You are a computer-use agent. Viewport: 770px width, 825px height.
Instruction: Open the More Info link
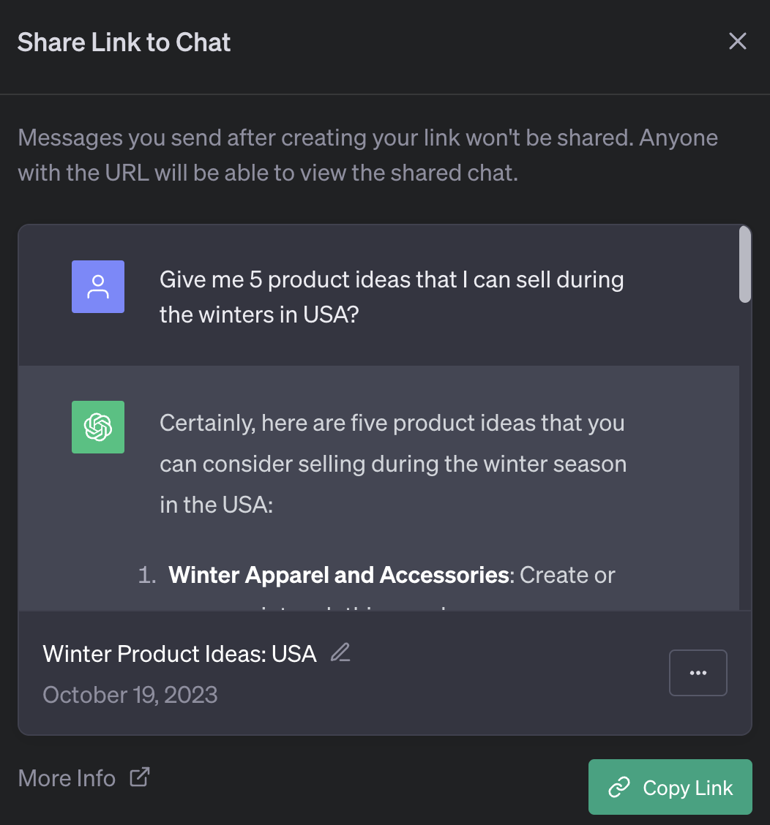point(67,777)
